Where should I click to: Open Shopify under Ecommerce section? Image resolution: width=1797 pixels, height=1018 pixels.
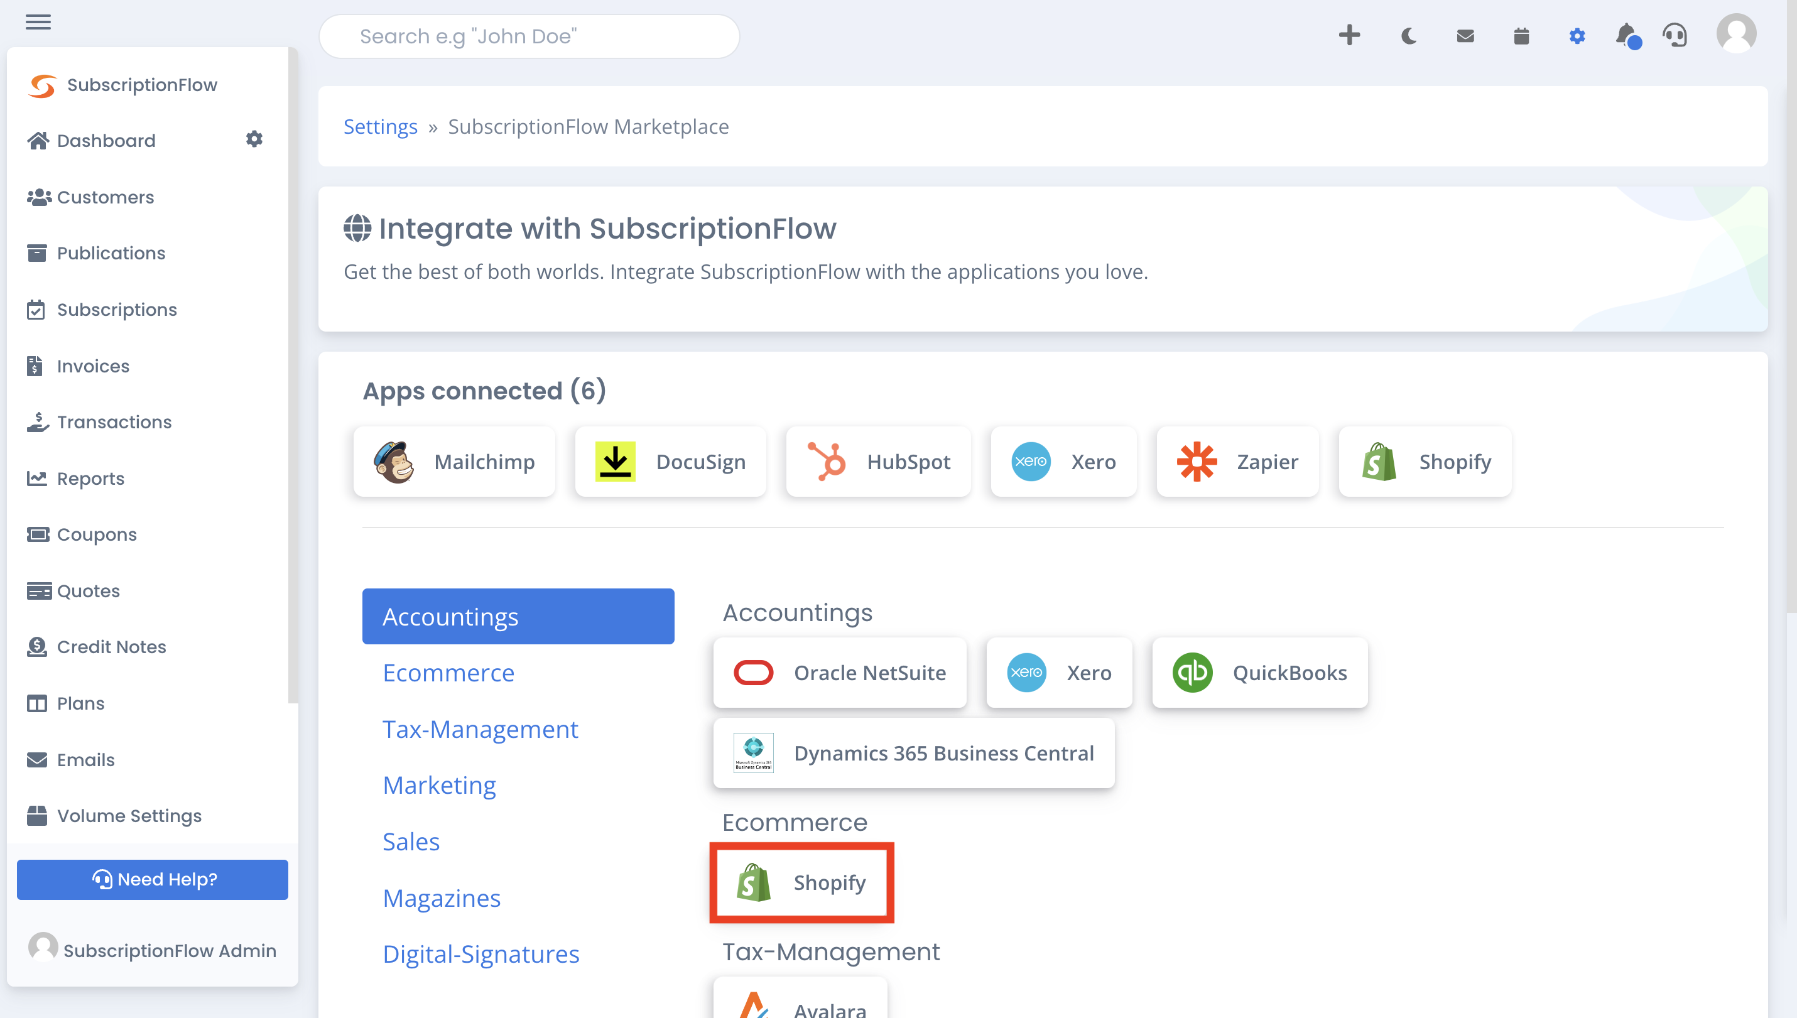801,883
